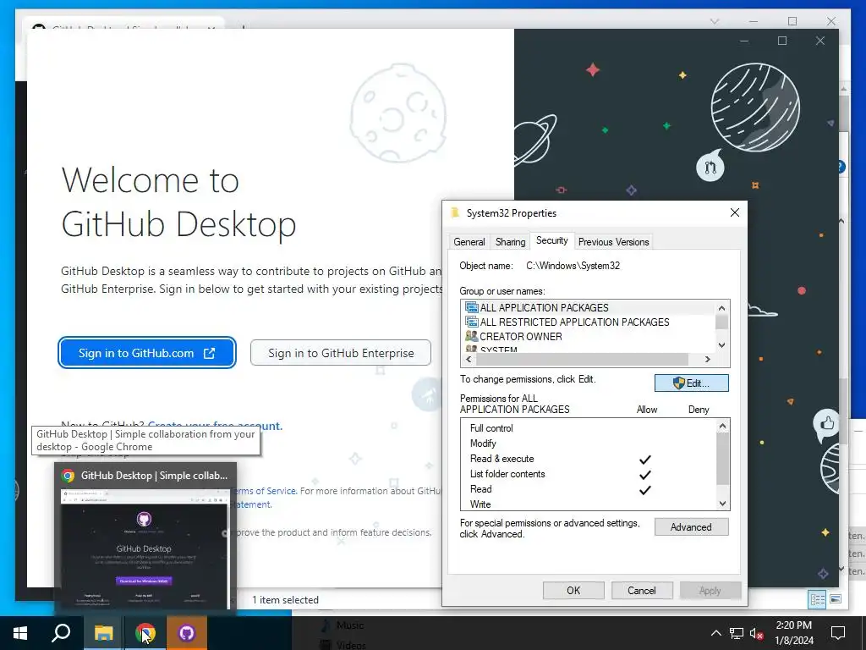The height and width of the screenshot is (650, 866).
Task: Switch to the Sharing tab
Action: click(x=510, y=241)
